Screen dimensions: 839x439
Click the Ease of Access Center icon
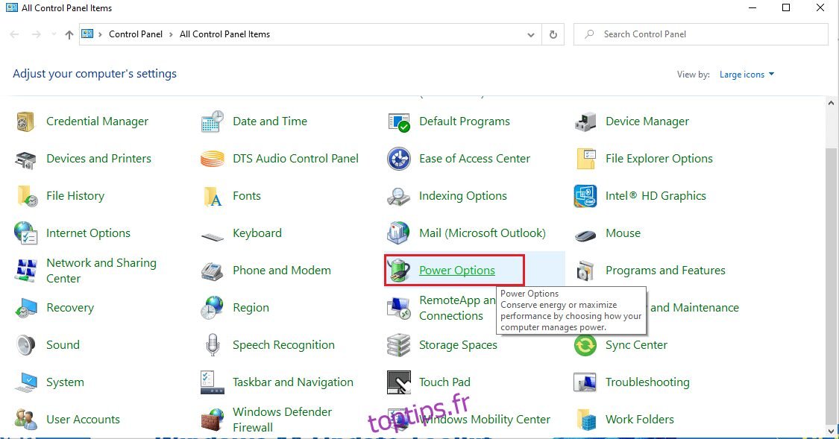point(399,159)
